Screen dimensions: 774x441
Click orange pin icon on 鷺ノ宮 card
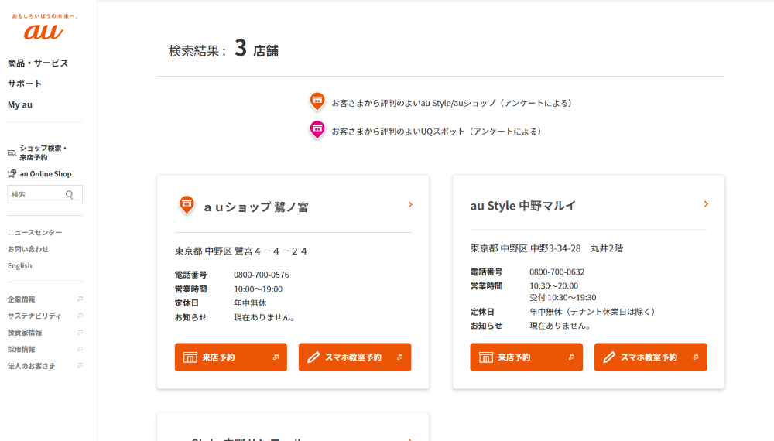187,205
